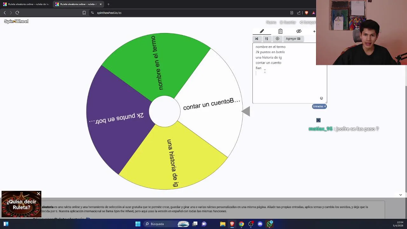Open Discord from taskbar

[x=260, y=224]
